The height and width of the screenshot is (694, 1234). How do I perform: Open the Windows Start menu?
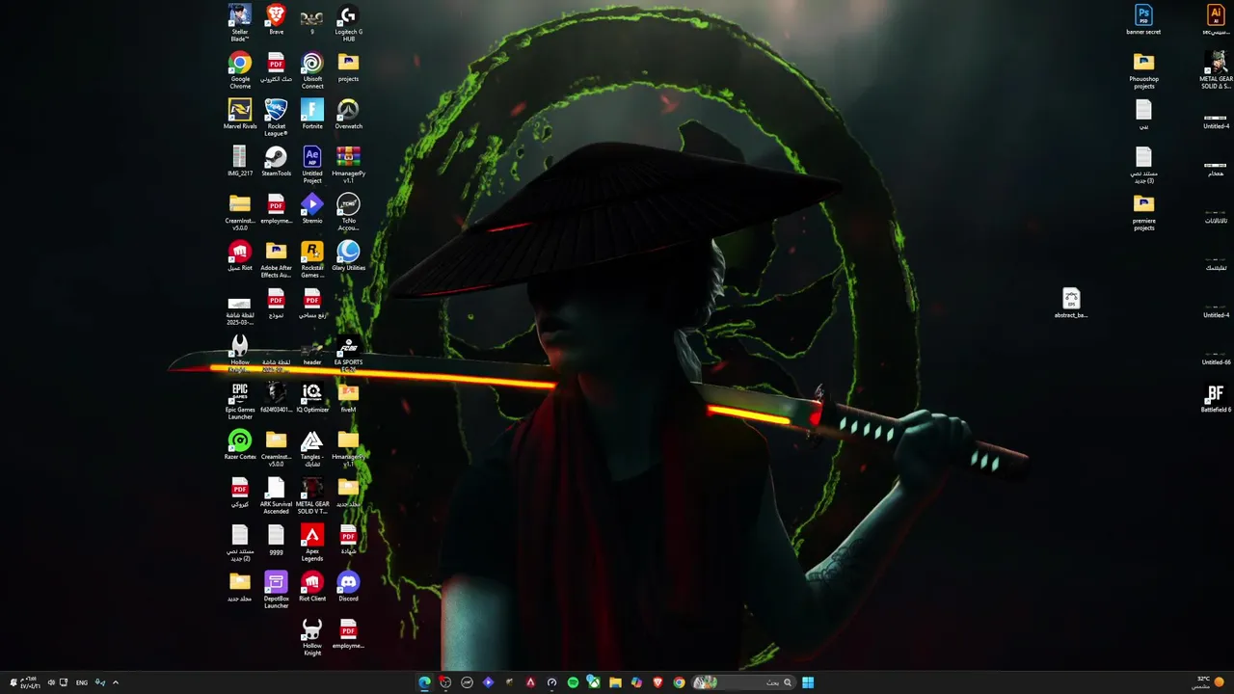[x=808, y=682]
